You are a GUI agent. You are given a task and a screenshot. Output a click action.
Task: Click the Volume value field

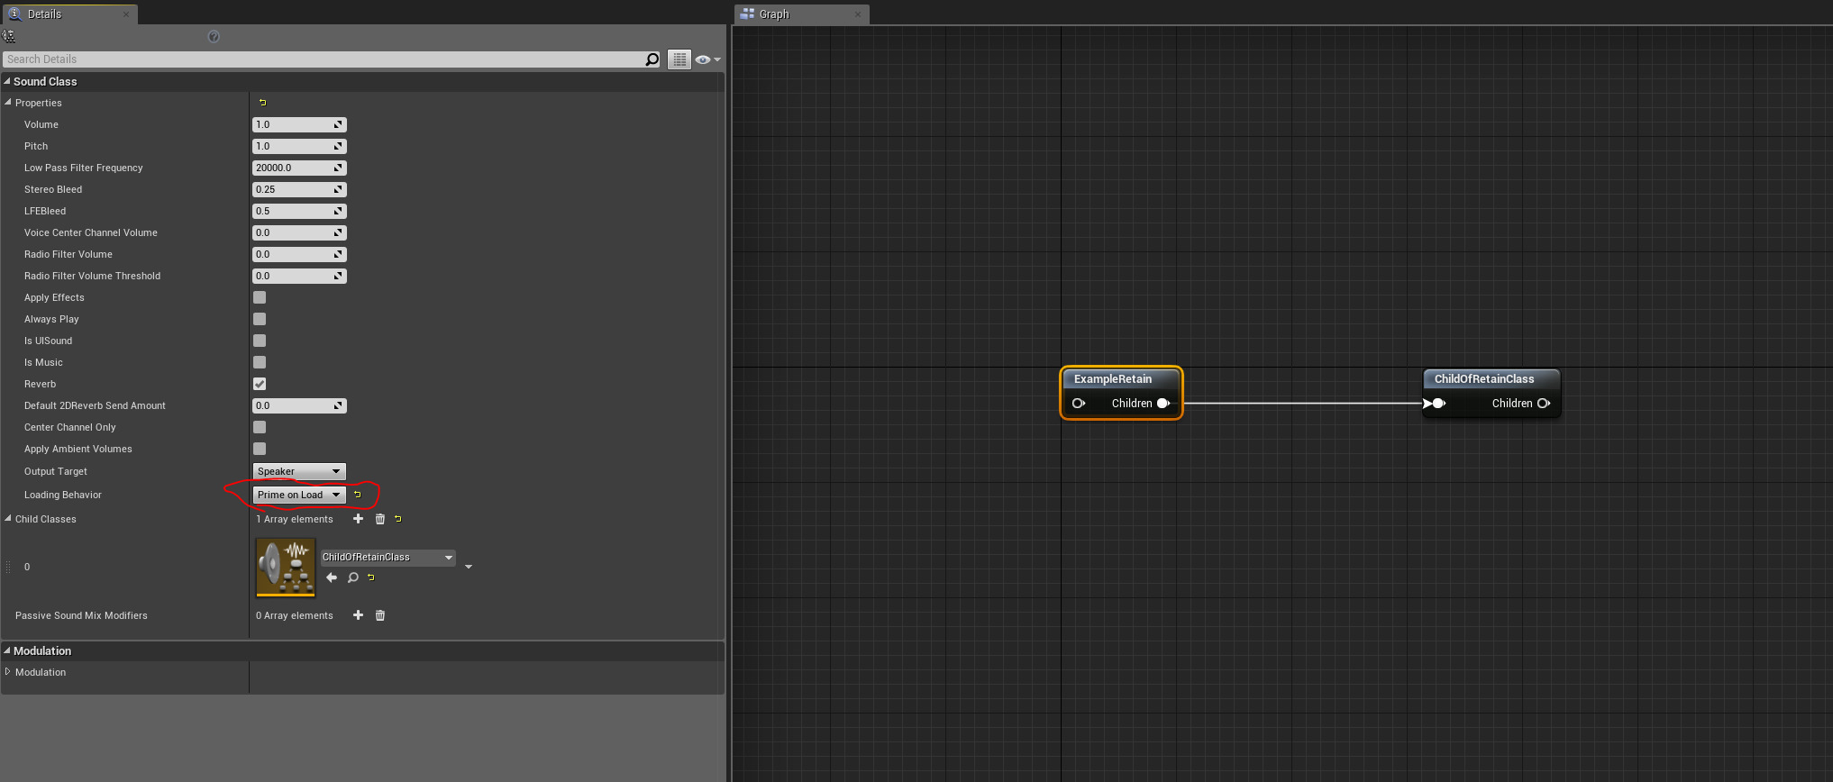299,124
